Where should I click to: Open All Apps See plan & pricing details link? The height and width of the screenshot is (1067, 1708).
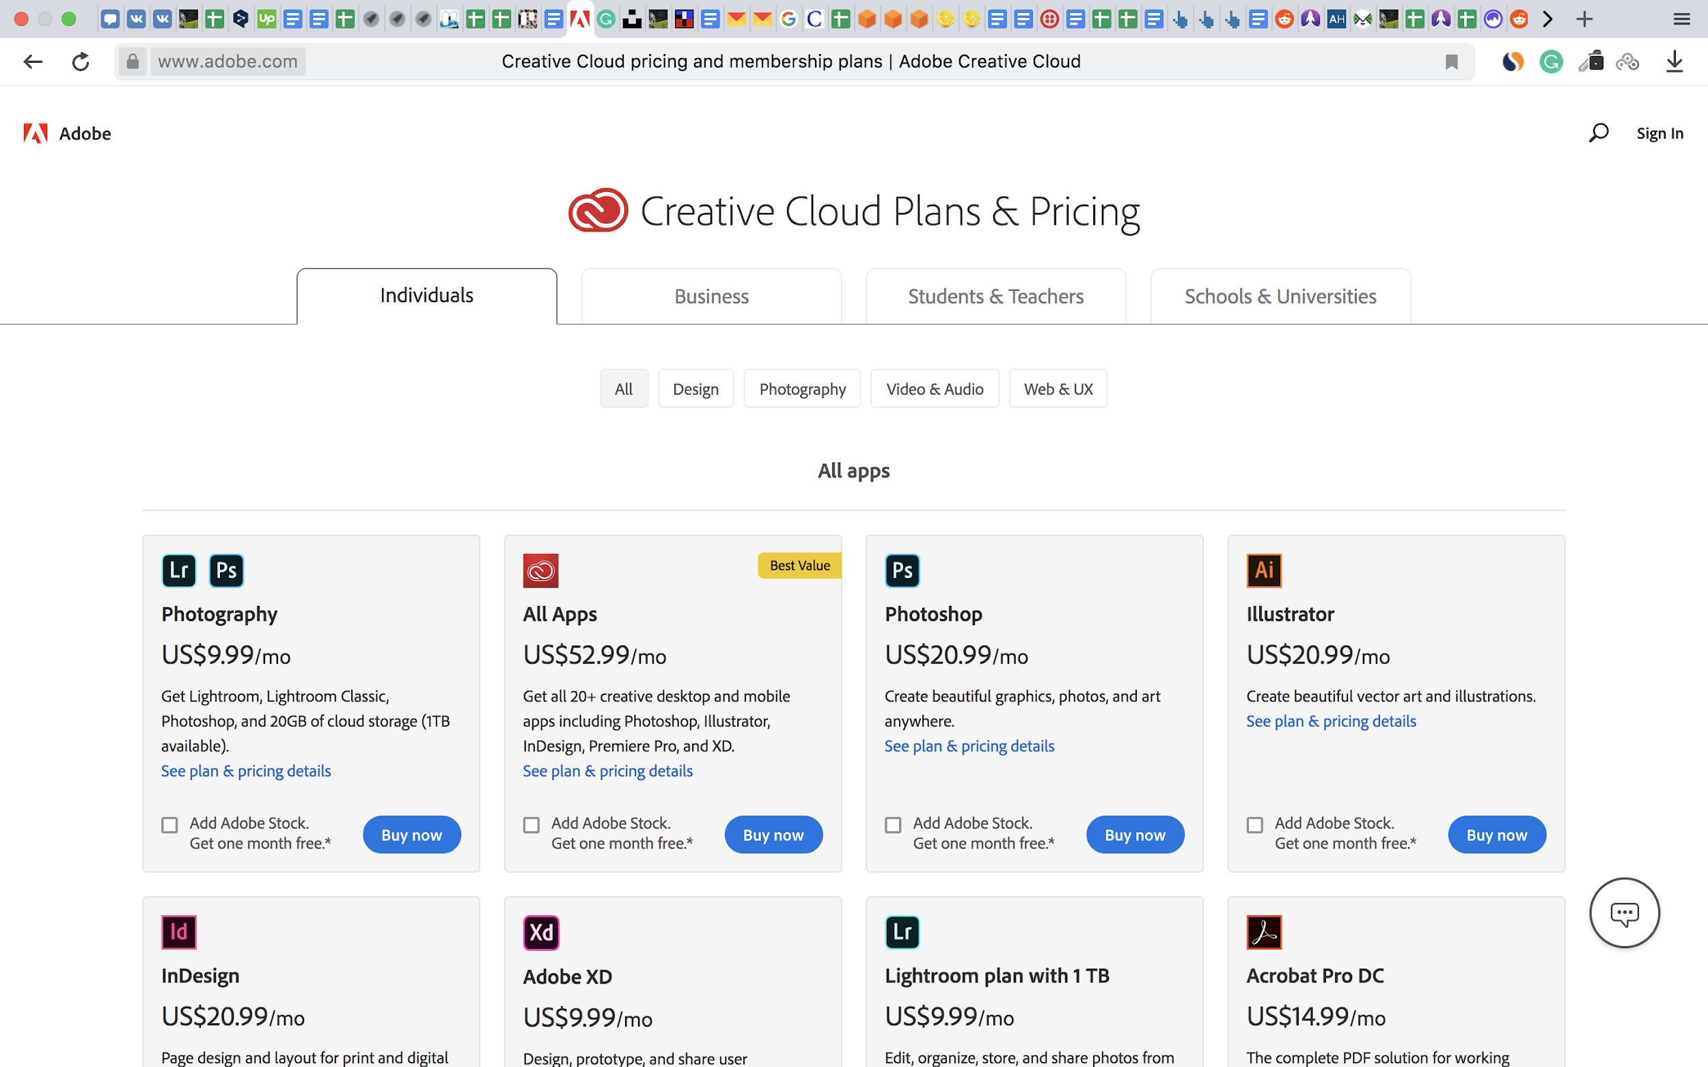coord(607,771)
